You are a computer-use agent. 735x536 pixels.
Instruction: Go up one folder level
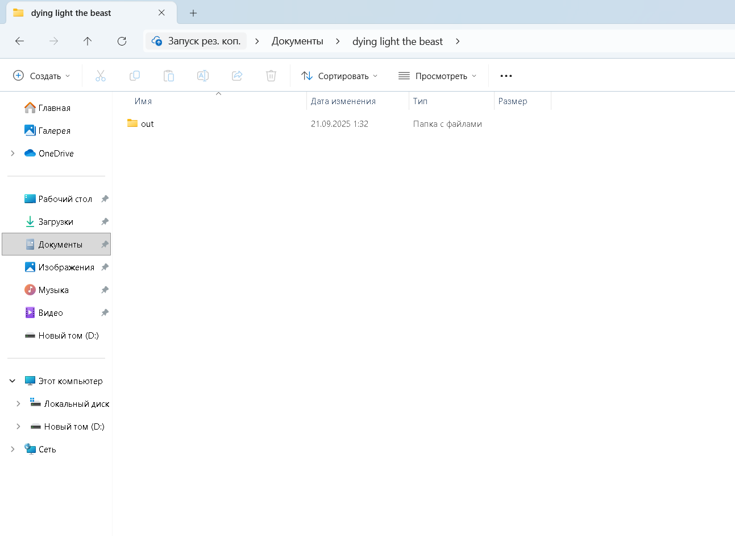(x=88, y=41)
